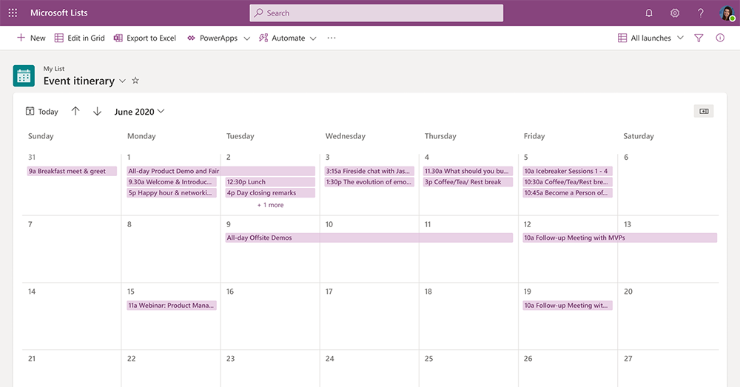Open 10:30a Coffee/Tea/Rest bre... event
The width and height of the screenshot is (740, 387).
click(x=568, y=182)
